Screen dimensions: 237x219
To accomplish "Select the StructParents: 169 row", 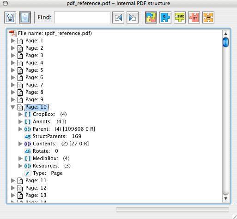I will point(57,136).
